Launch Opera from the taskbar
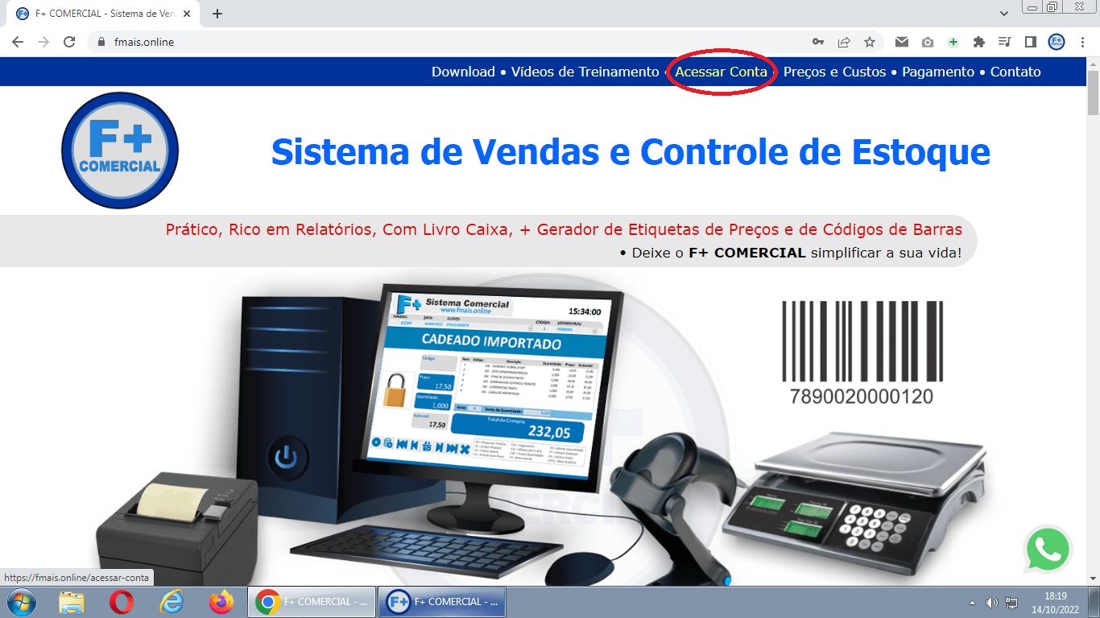The height and width of the screenshot is (618, 1100). [x=121, y=602]
